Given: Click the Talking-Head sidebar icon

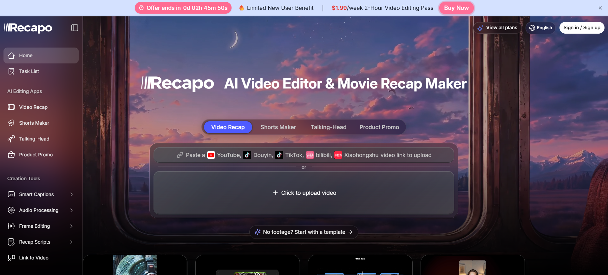Looking at the screenshot, I should click(x=11, y=139).
